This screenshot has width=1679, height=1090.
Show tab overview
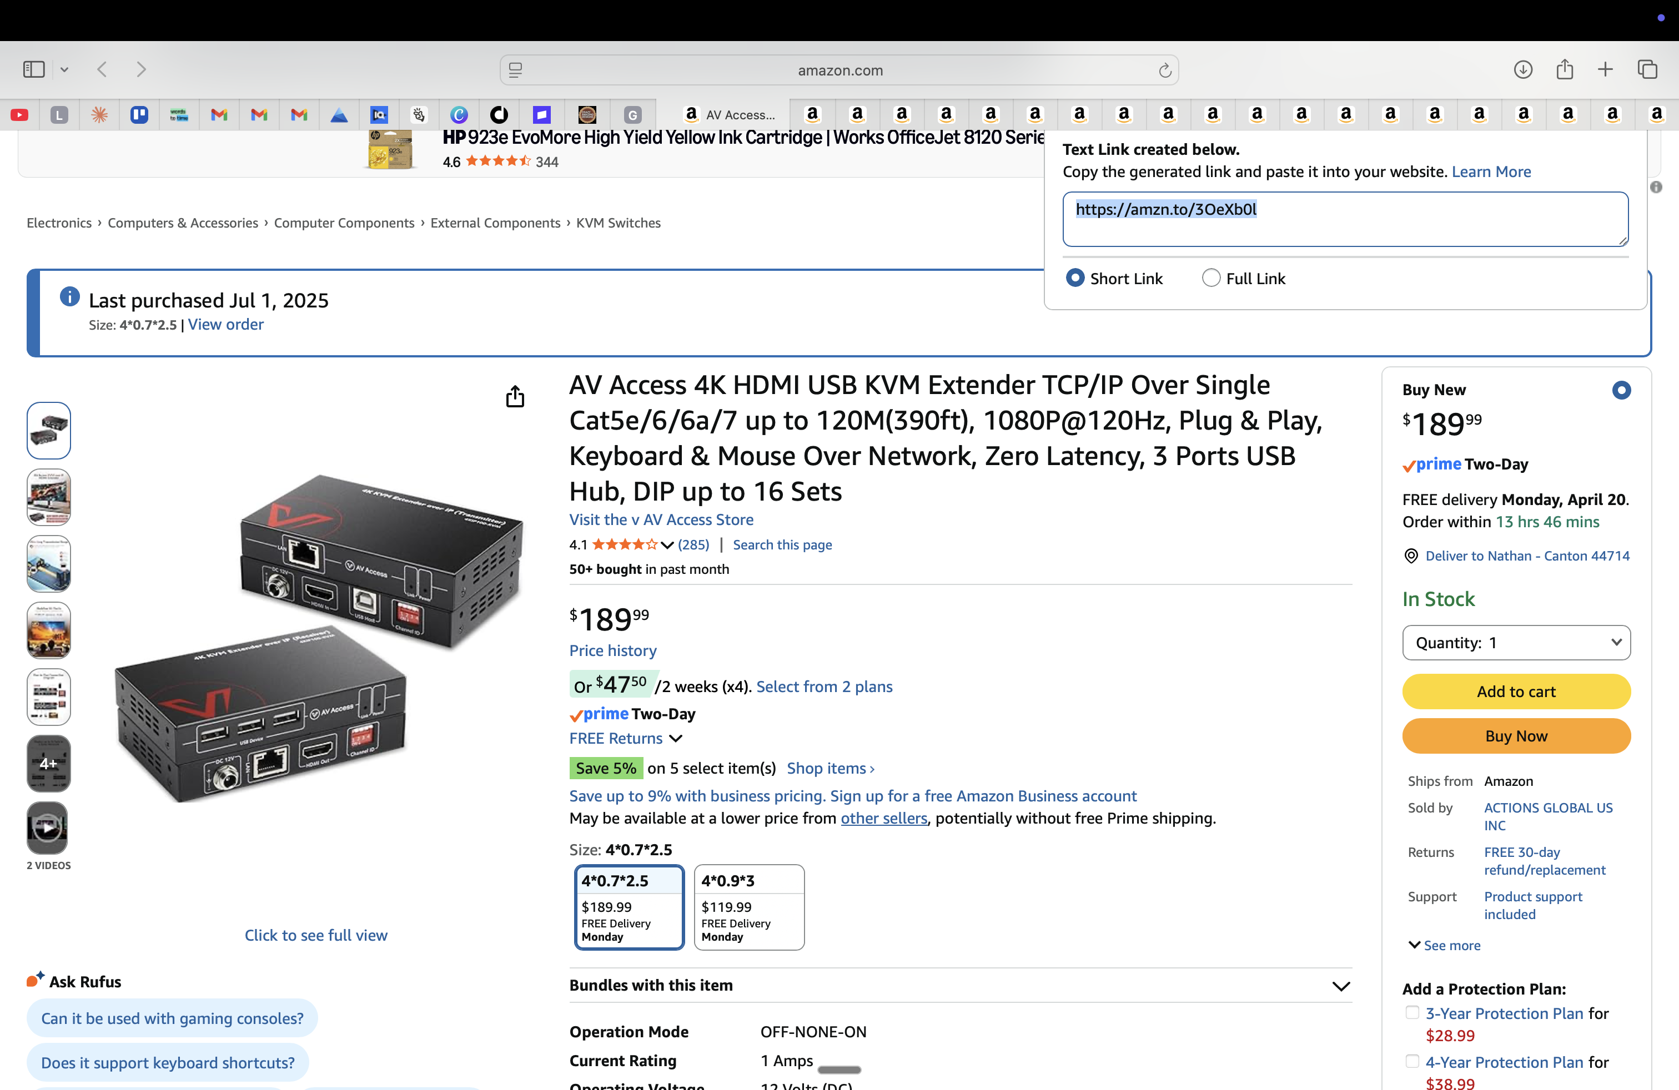(x=1647, y=69)
